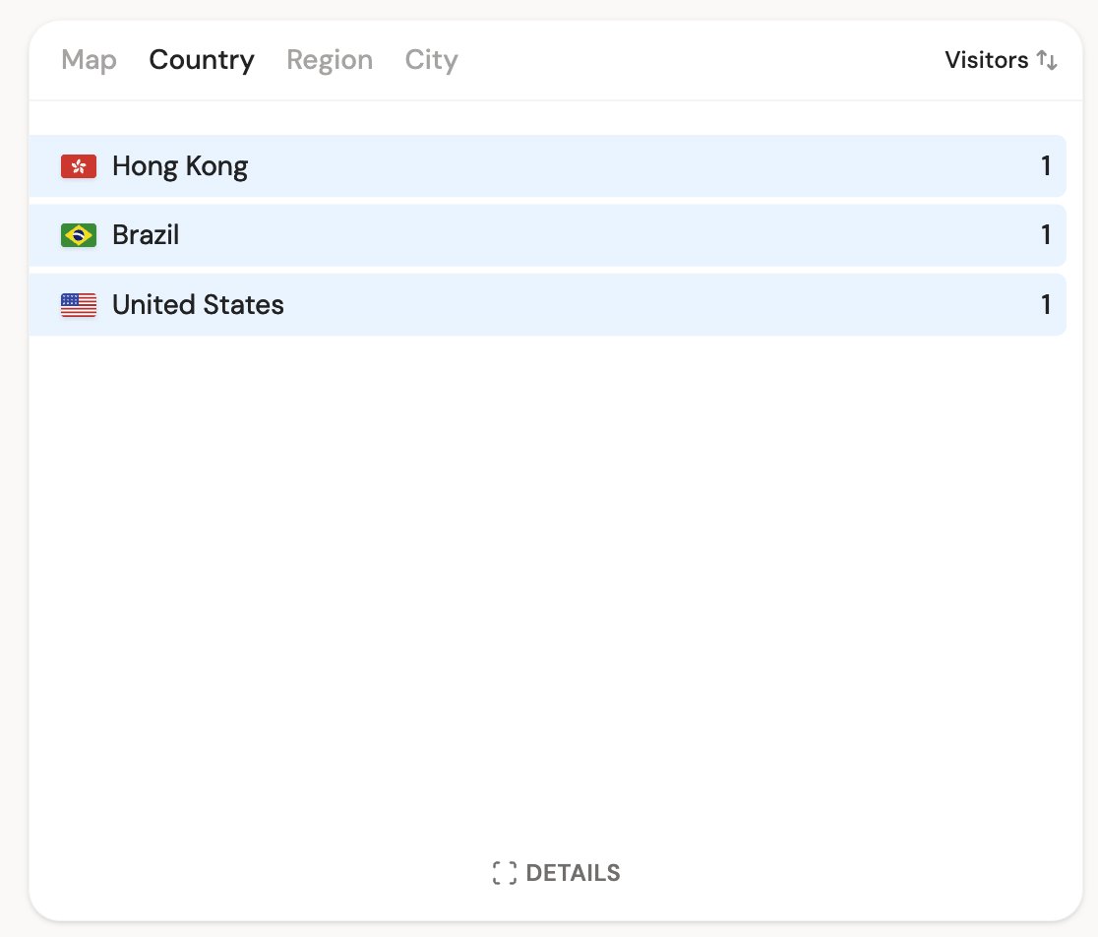Click the Brazil country label
The height and width of the screenshot is (937, 1098).
(x=145, y=234)
